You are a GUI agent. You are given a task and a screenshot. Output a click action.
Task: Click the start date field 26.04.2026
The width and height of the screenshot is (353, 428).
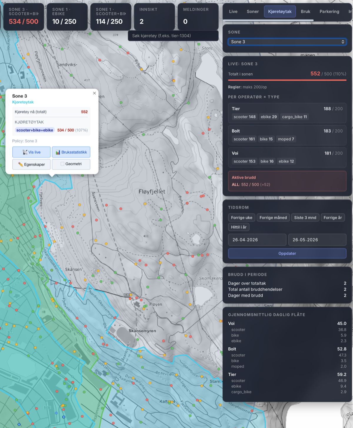257,240
